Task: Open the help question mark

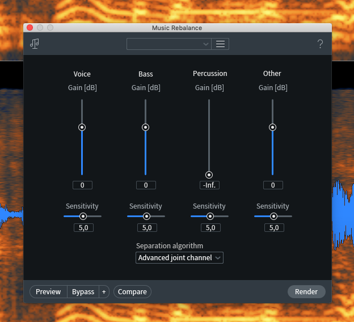Action: 320,44
